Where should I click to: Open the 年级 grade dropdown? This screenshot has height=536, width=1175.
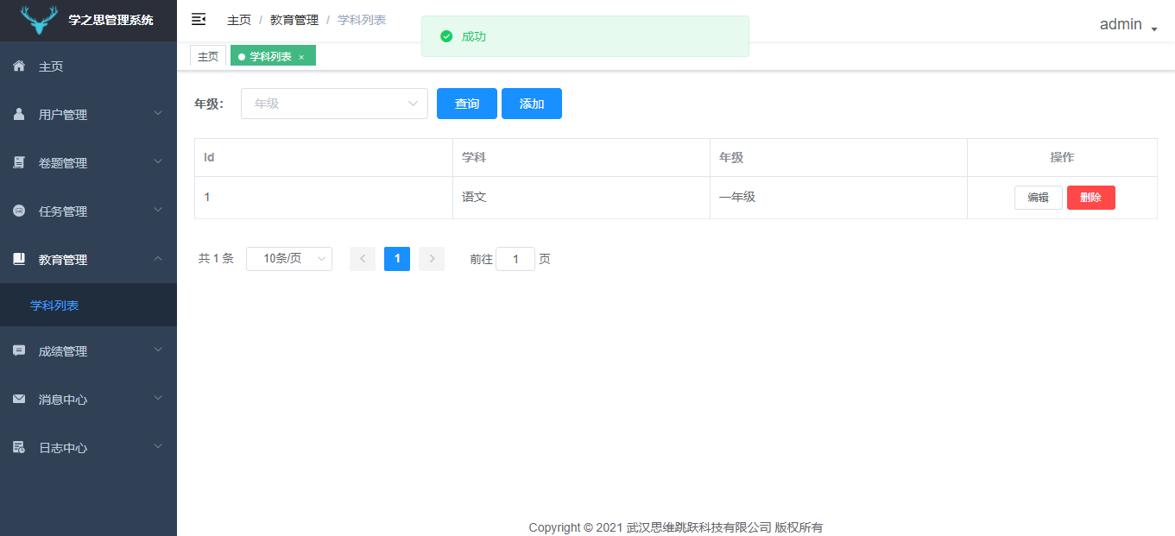334,104
